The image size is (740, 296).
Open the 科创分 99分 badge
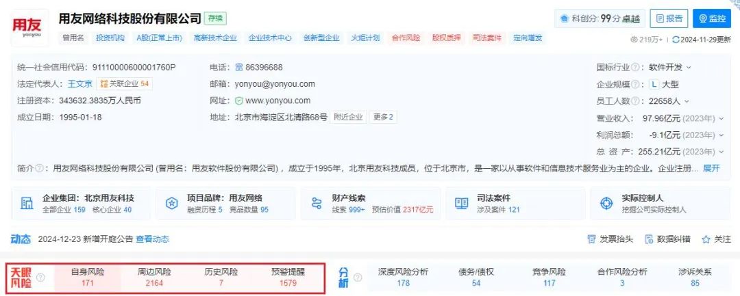coord(600,19)
